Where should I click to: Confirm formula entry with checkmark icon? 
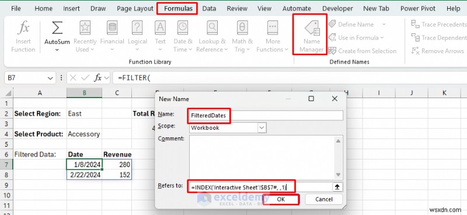(x=85, y=78)
